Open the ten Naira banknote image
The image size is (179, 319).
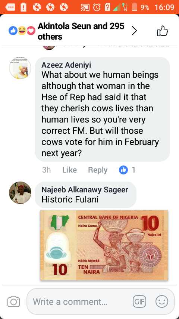tap(104, 245)
